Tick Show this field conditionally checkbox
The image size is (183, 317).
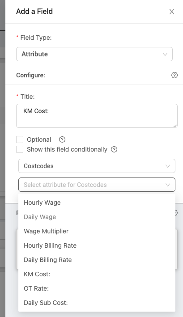[x=20, y=149]
